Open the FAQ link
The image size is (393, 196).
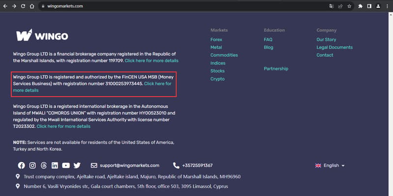268,40
